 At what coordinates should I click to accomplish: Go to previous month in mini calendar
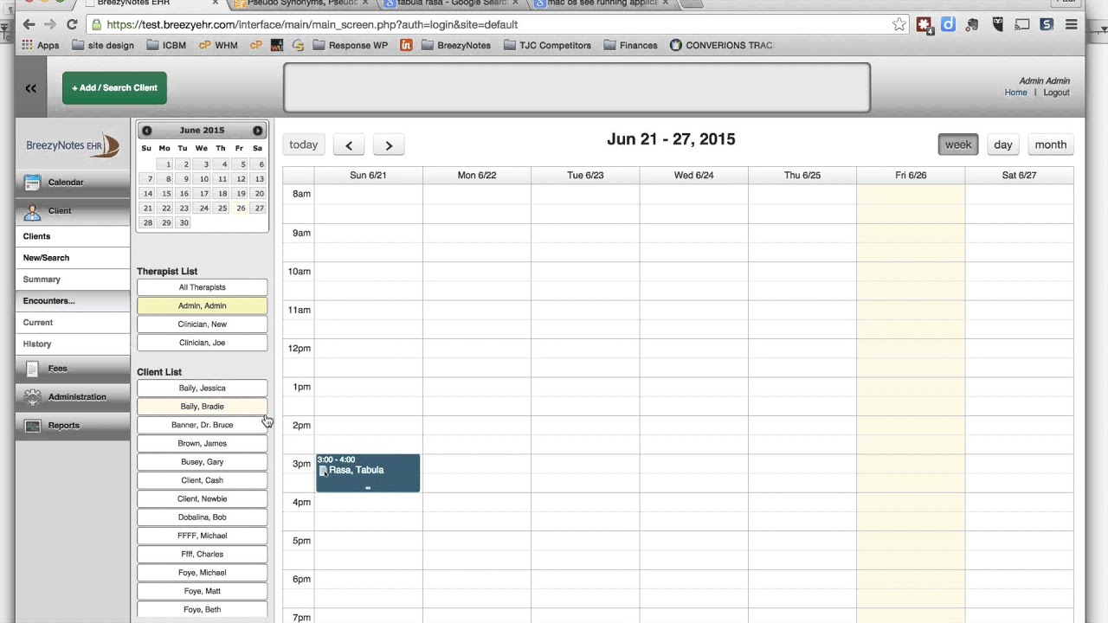(146, 131)
